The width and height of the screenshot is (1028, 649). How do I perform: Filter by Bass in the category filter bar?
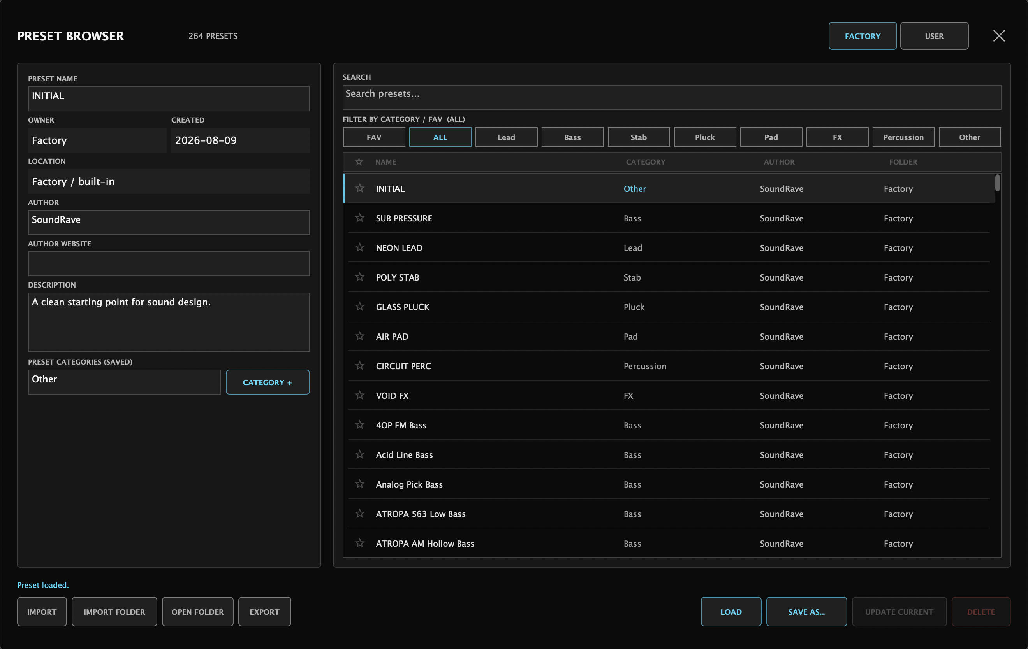coord(572,137)
